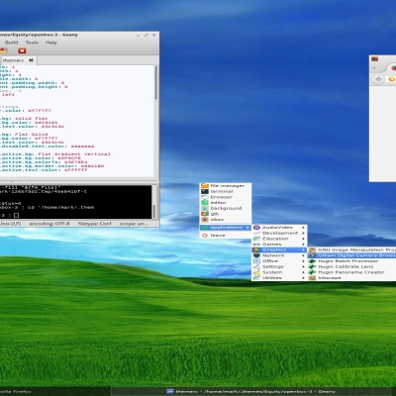Choose background entry in the root menu
This screenshot has width=396, height=396.
coord(226,208)
